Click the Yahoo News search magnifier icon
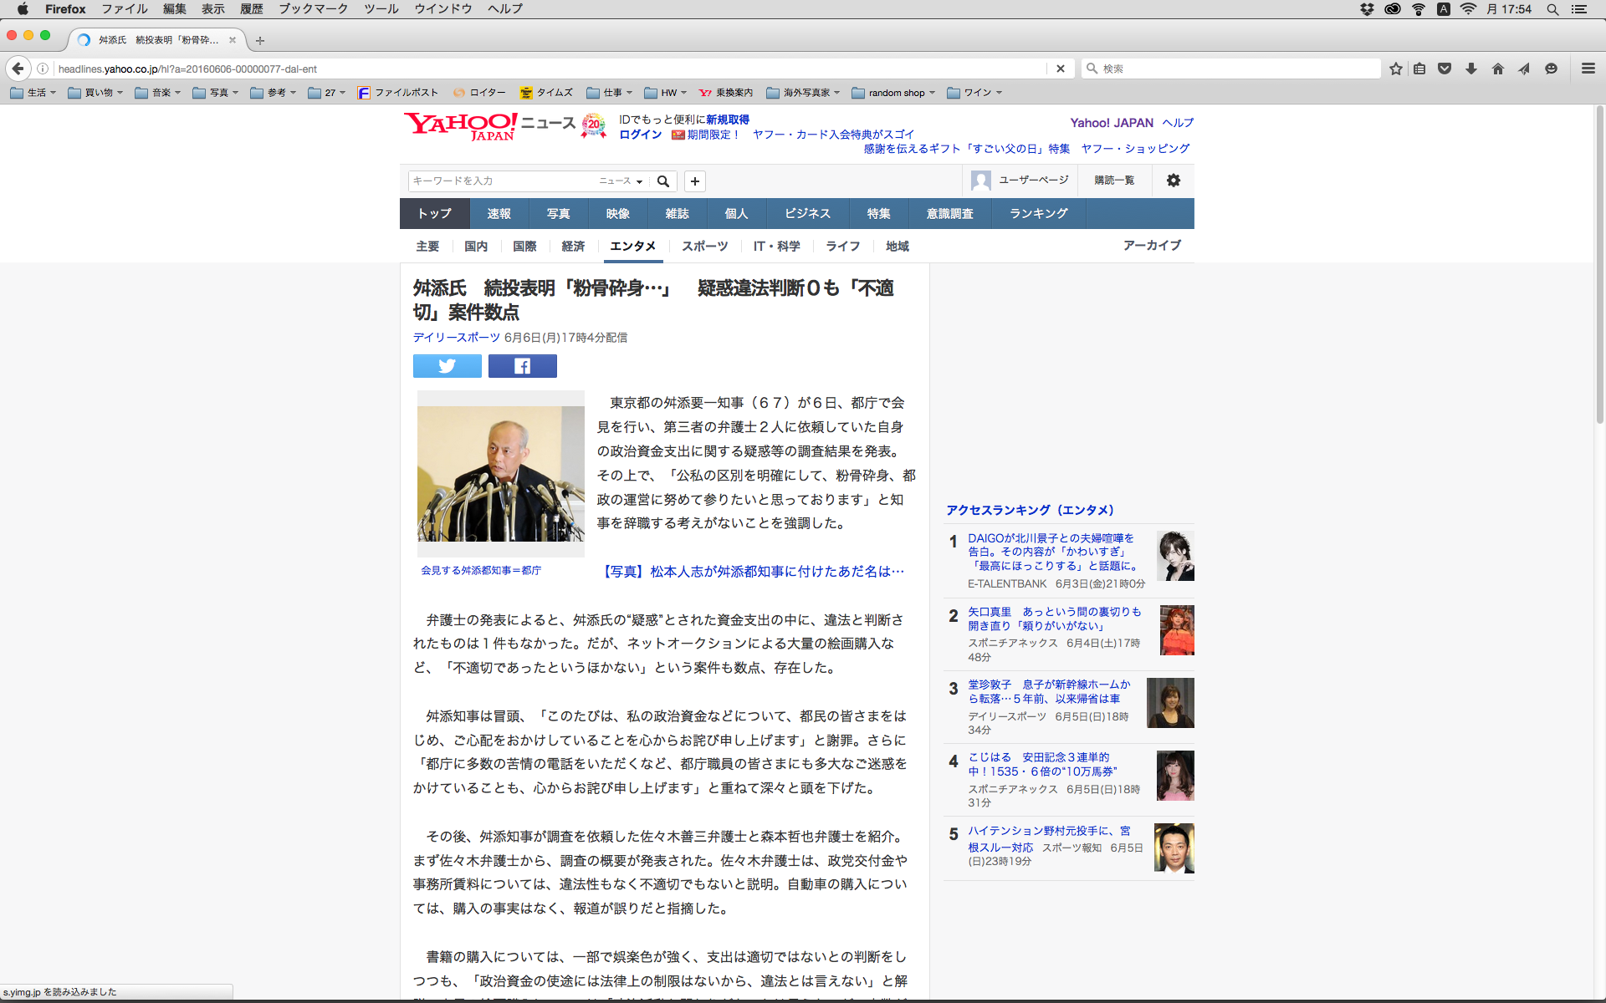The image size is (1606, 1003). coord(663,181)
